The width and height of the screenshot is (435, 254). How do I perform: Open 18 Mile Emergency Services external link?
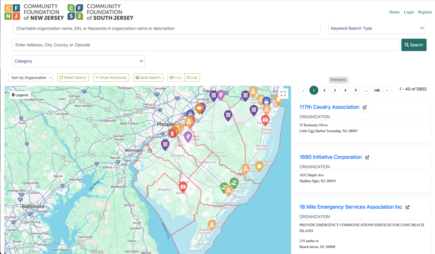(x=407, y=207)
